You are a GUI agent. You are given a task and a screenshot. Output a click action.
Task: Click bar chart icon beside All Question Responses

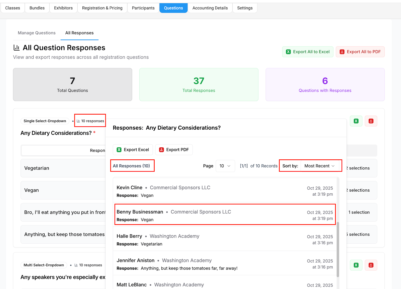[x=17, y=48]
